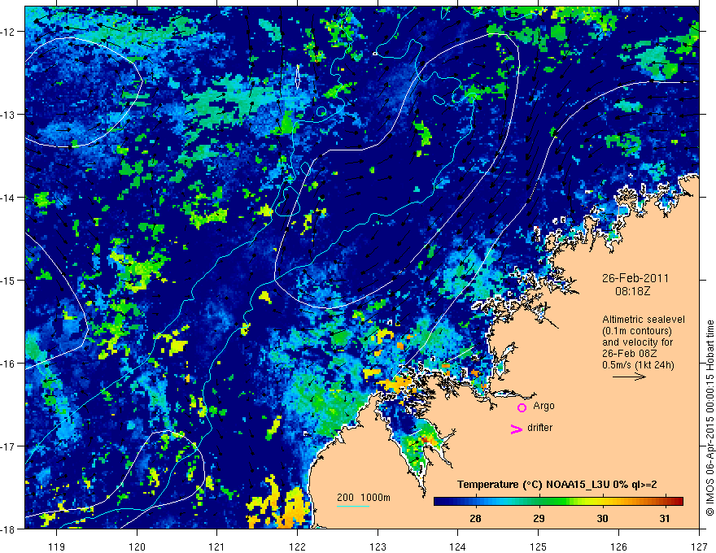Click the colorbar value 30
Image resolution: width=716 pixels, height=553 pixels.
pos(602,518)
